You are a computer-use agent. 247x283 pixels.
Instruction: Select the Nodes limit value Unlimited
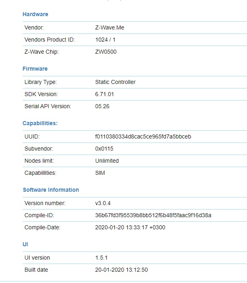pyautogui.click(x=107, y=161)
